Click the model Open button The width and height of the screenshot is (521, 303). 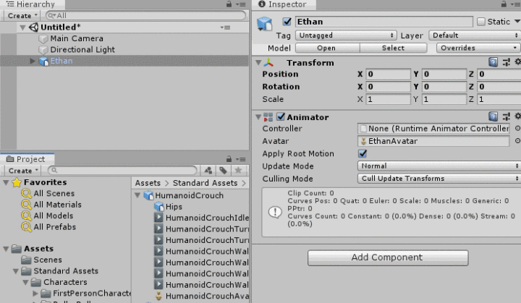[x=326, y=48]
